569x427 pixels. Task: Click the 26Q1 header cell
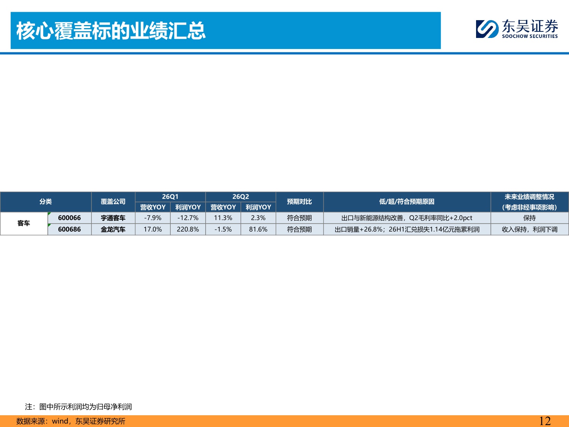pos(170,197)
